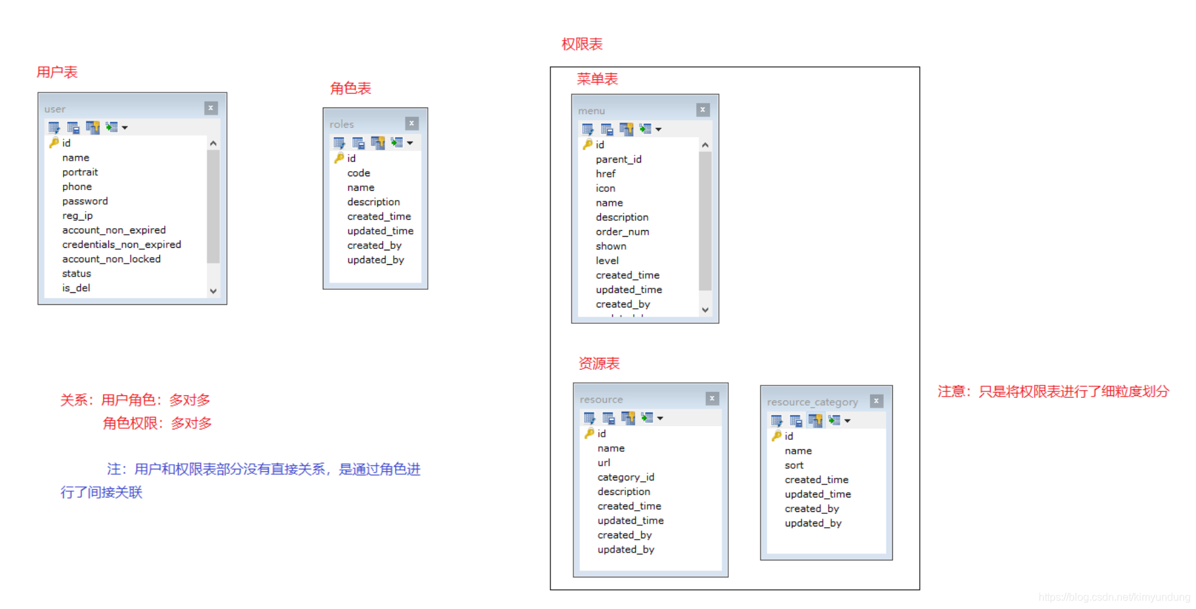
Task: Select the order_num column in menu table
Action: 623,231
